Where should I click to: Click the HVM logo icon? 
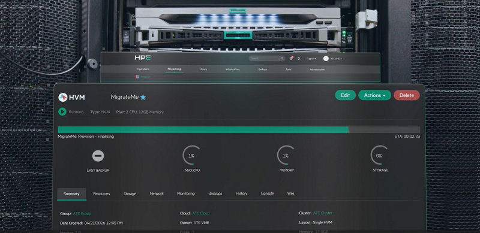tap(63, 97)
